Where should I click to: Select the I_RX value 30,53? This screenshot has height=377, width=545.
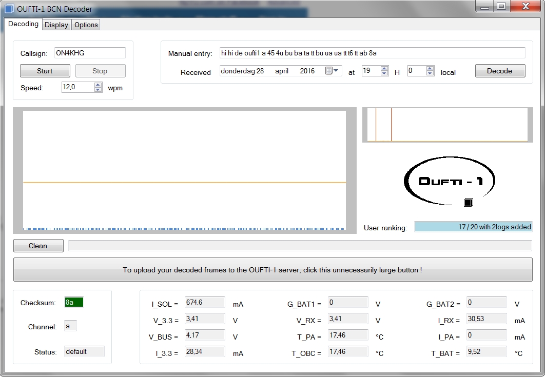click(x=486, y=319)
